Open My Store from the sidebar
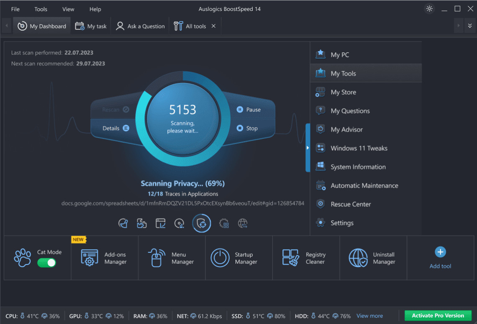The height and width of the screenshot is (324, 477). (366, 92)
